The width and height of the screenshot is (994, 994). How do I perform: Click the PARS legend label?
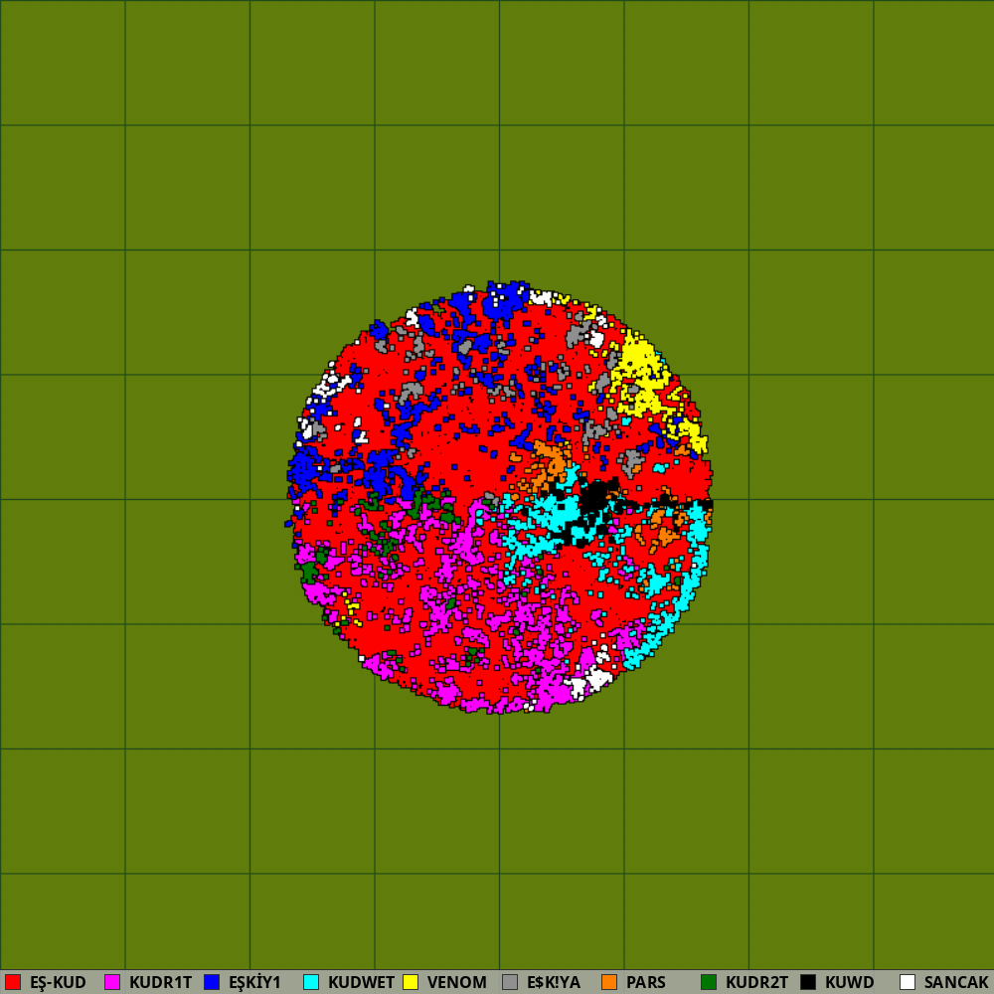pyautogui.click(x=646, y=982)
